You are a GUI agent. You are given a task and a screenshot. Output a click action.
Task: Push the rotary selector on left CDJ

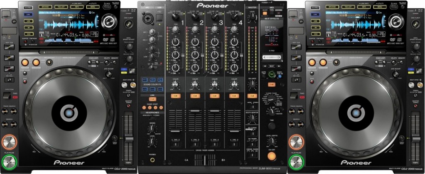[x=110, y=22]
